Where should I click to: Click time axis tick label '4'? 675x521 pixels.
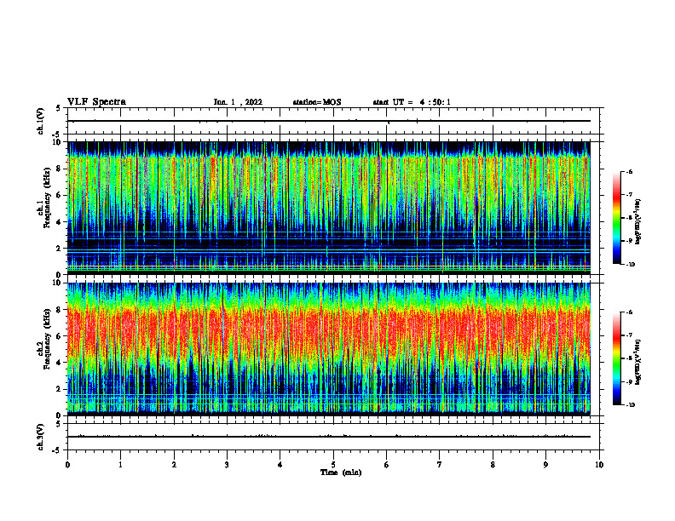coord(280,465)
